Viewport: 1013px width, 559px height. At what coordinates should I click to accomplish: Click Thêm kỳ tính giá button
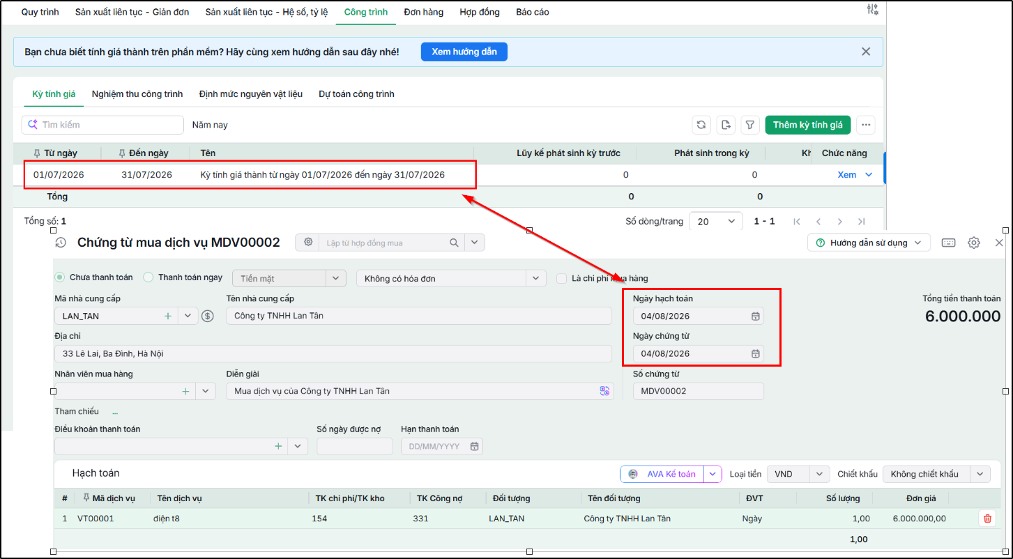808,125
